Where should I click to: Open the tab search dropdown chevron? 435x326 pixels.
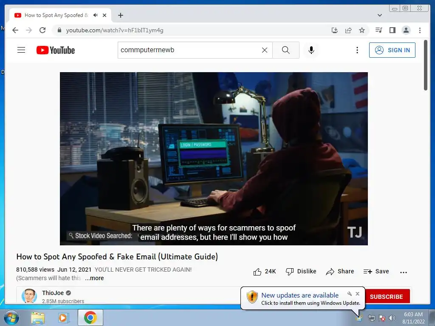(x=380, y=15)
